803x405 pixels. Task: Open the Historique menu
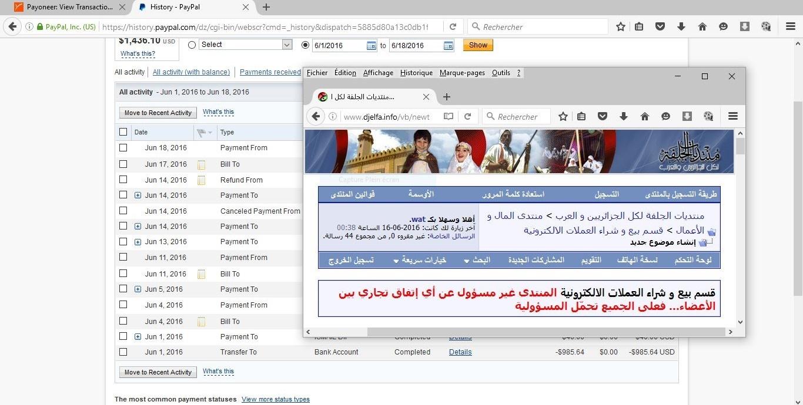pos(416,73)
